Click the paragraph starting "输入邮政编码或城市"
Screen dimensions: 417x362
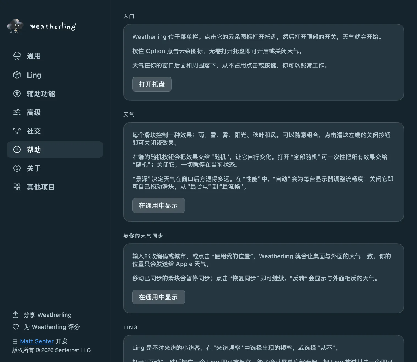point(262,260)
